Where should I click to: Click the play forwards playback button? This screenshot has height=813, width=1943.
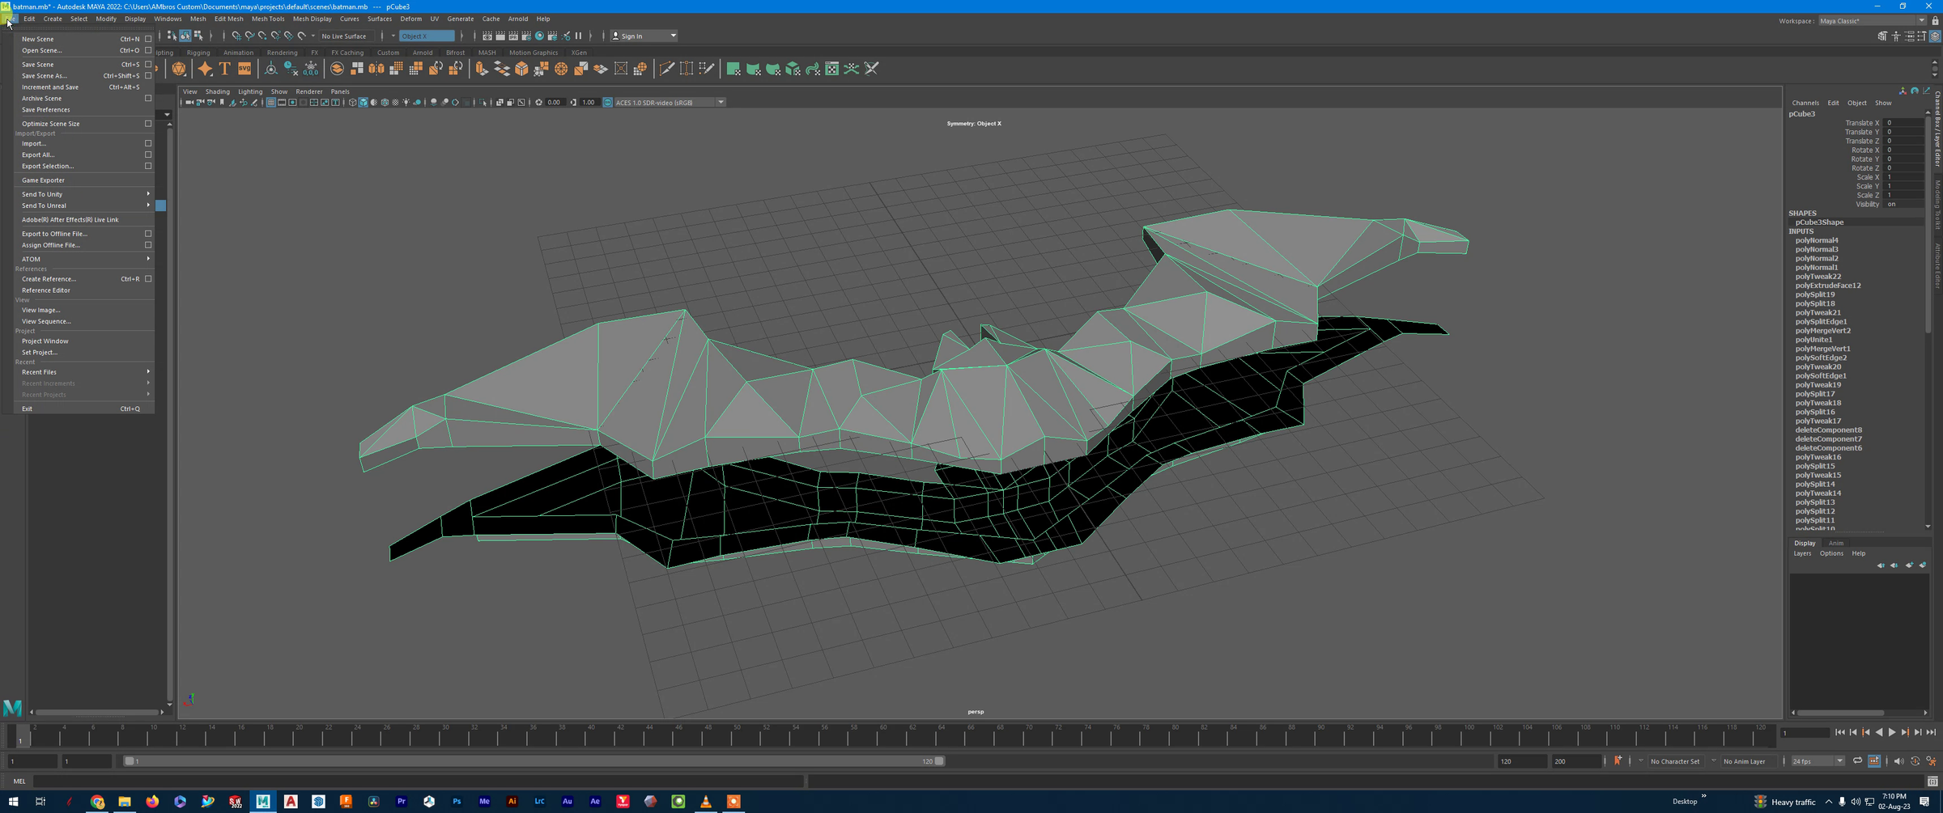pyautogui.click(x=1892, y=732)
